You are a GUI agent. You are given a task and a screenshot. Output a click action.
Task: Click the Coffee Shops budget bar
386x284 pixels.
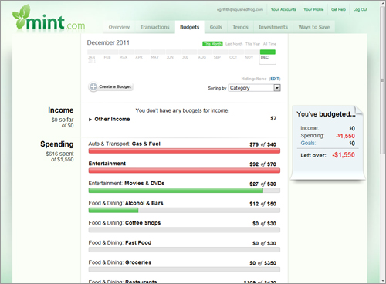(x=185, y=230)
